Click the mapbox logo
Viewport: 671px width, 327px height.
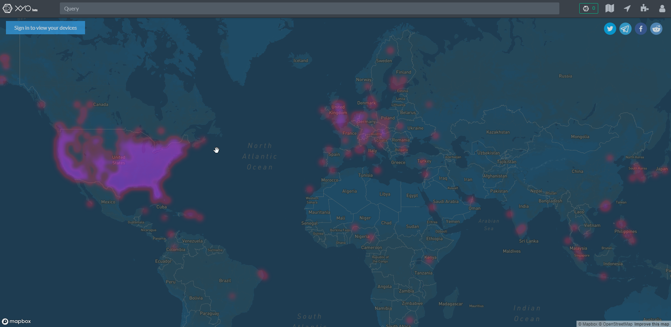point(16,321)
